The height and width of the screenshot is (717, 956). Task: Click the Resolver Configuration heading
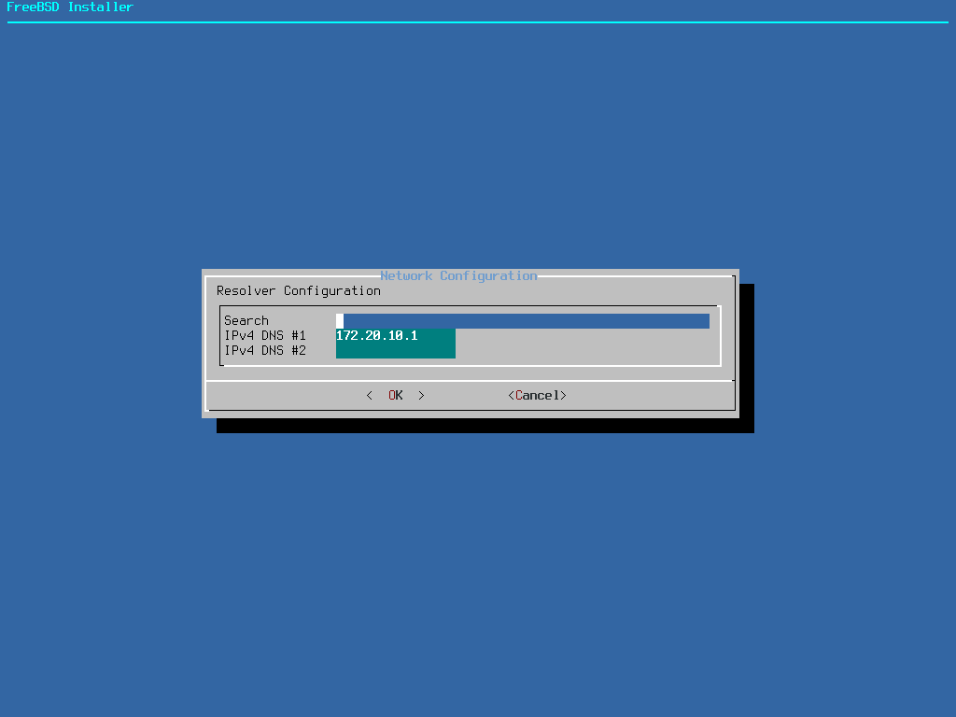point(299,291)
